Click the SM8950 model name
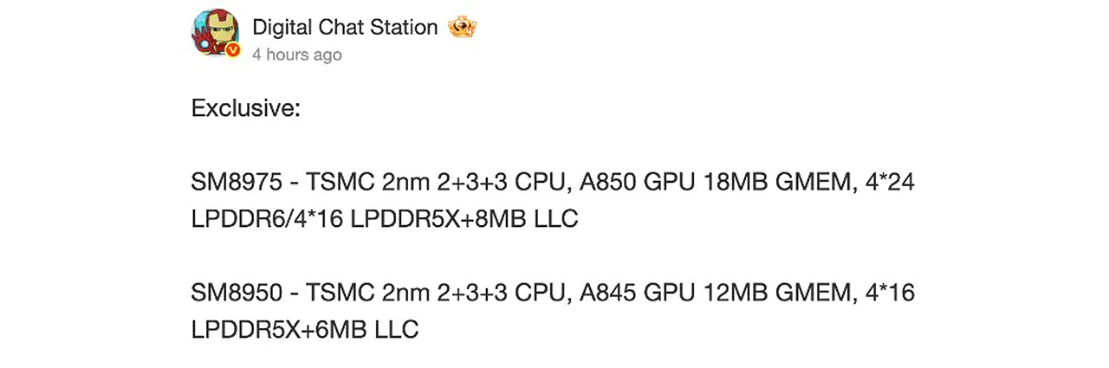This screenshot has width=1109, height=368. (x=236, y=293)
